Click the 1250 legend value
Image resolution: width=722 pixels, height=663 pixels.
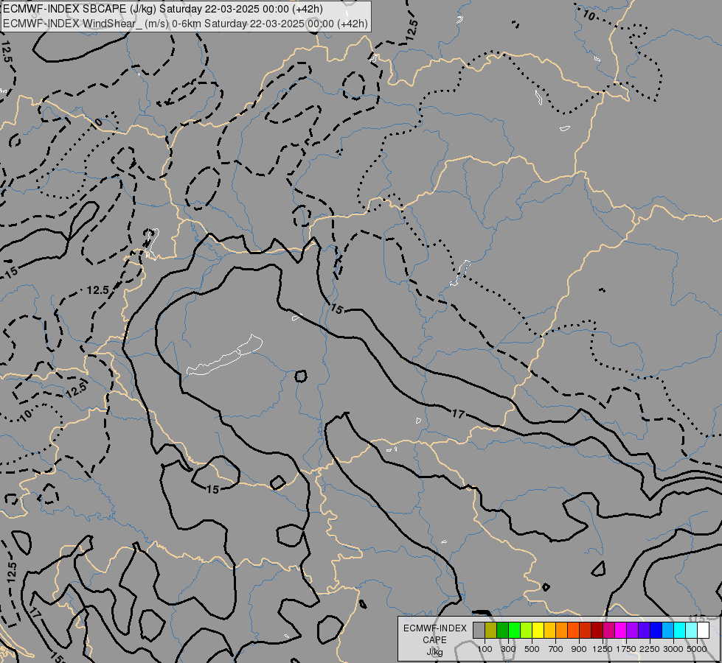pos(603,649)
